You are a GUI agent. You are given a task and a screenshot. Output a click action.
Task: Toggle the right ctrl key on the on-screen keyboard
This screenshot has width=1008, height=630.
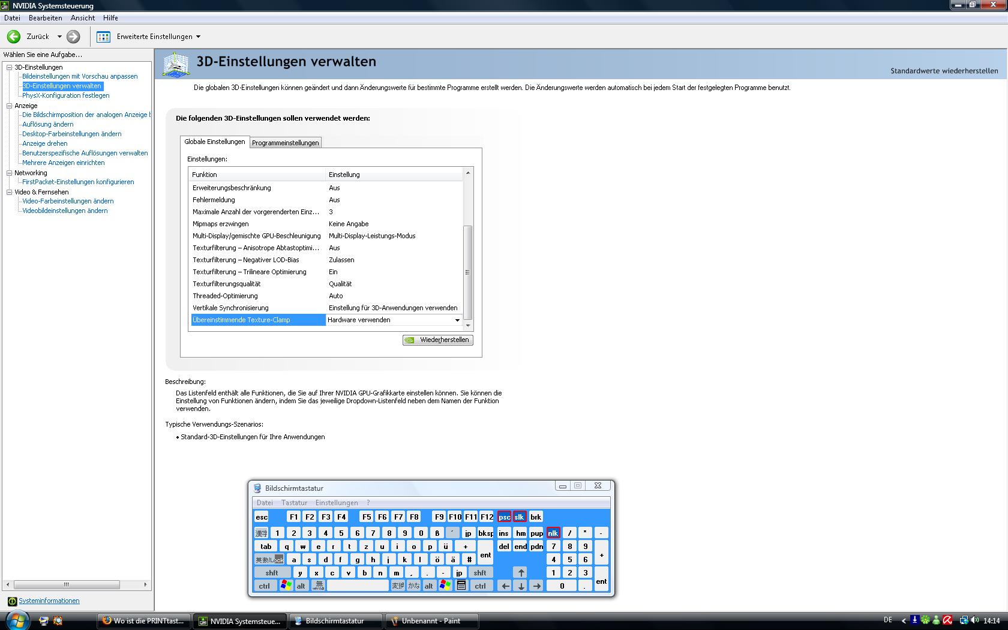point(481,586)
